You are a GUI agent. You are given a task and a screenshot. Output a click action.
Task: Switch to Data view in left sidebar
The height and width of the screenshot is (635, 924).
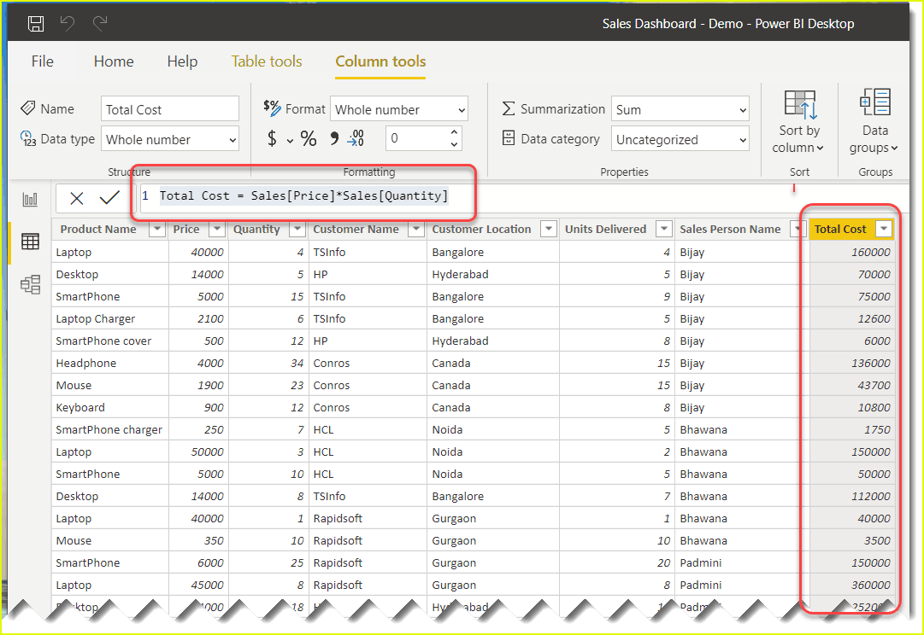click(30, 242)
